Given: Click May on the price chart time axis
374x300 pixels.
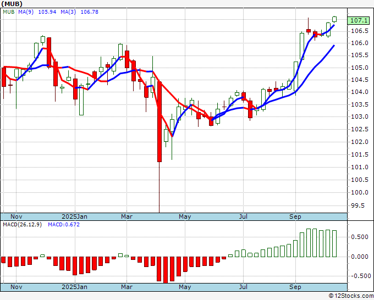Looking at the screenshot, I should click(185, 216).
